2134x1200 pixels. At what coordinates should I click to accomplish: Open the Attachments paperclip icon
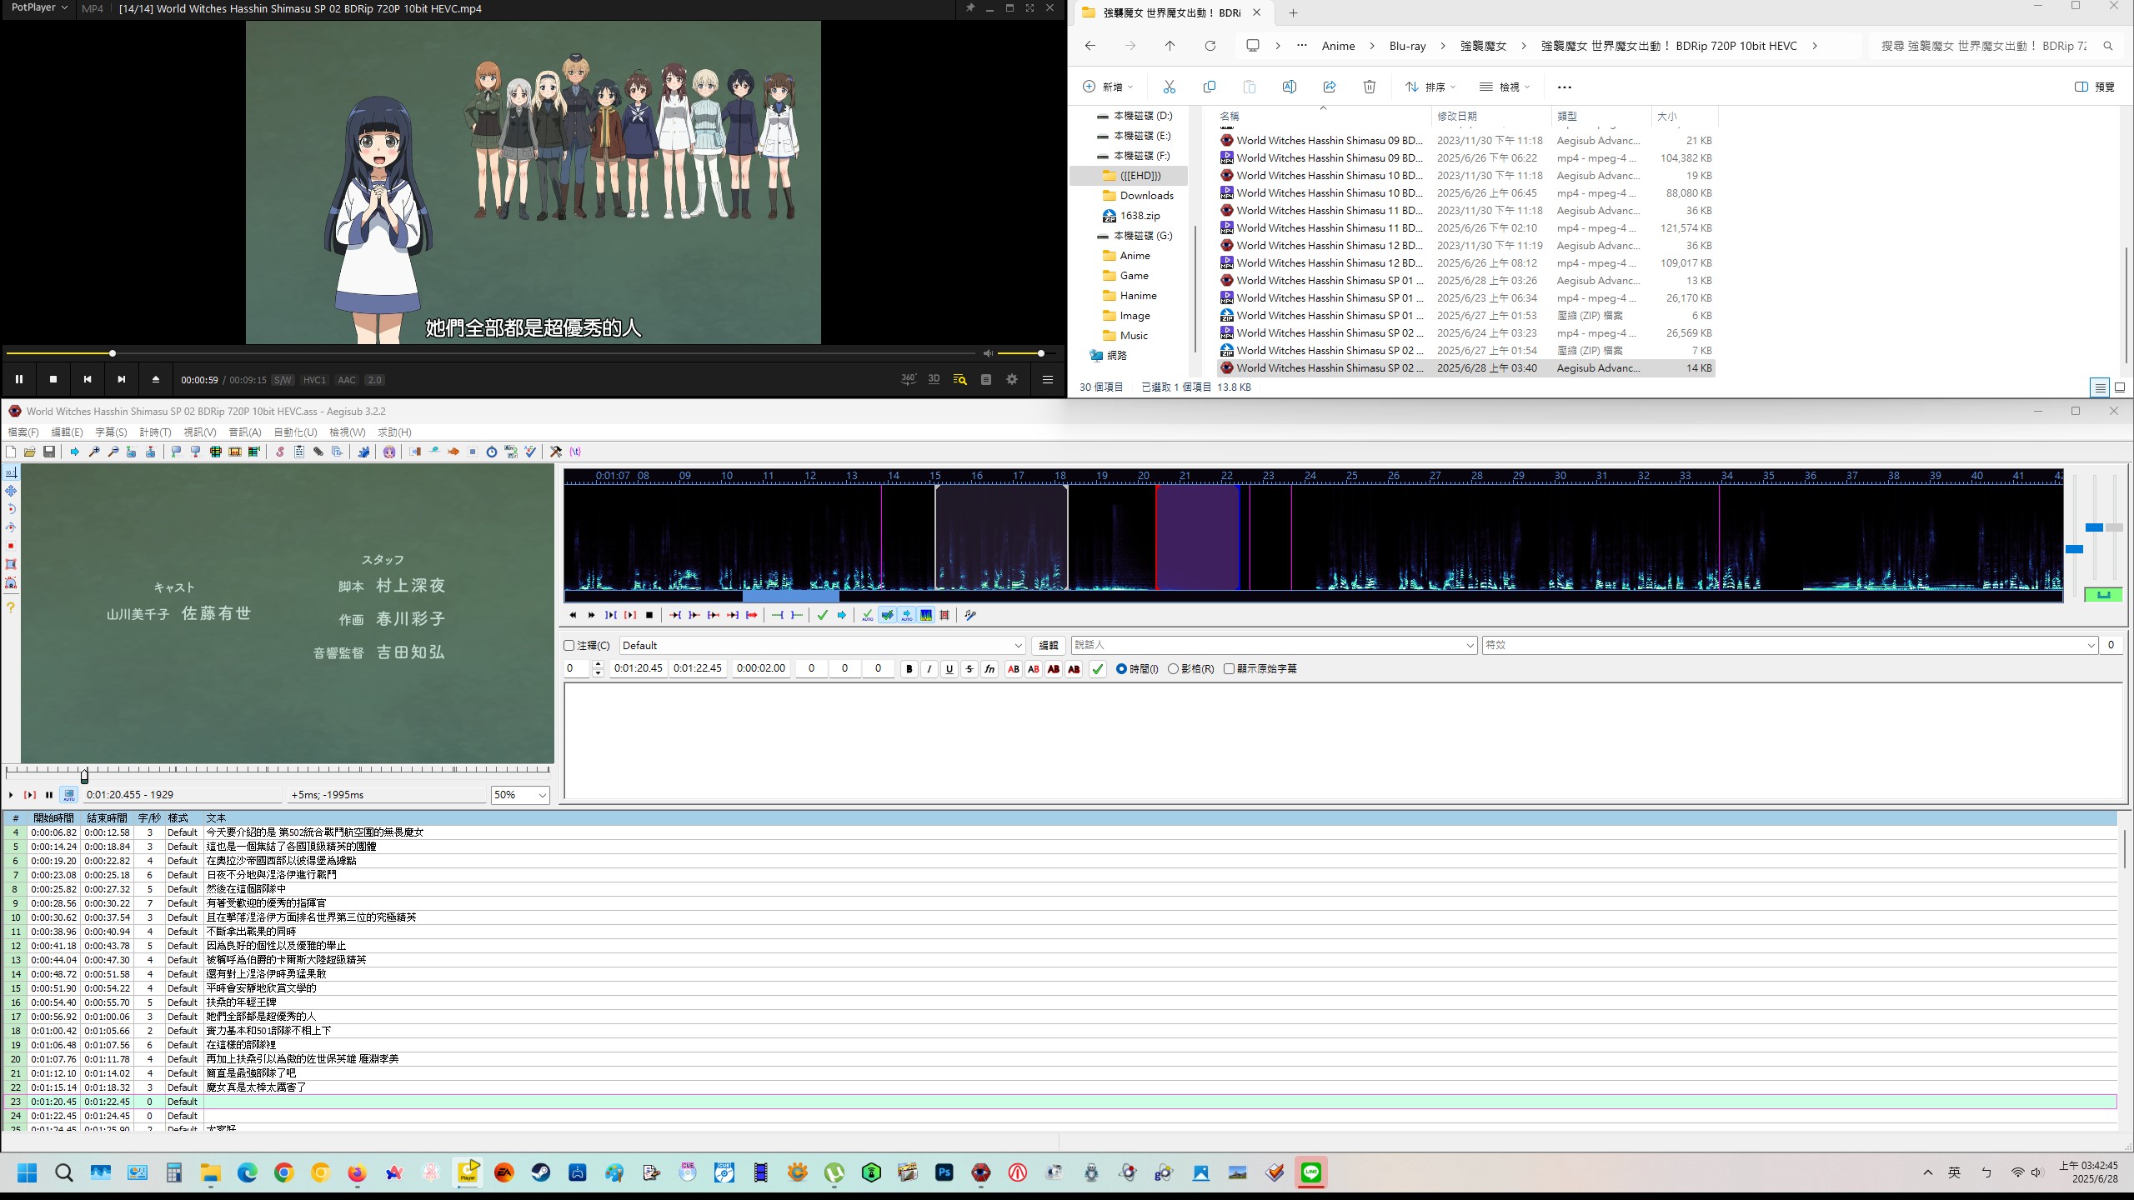[x=318, y=452]
